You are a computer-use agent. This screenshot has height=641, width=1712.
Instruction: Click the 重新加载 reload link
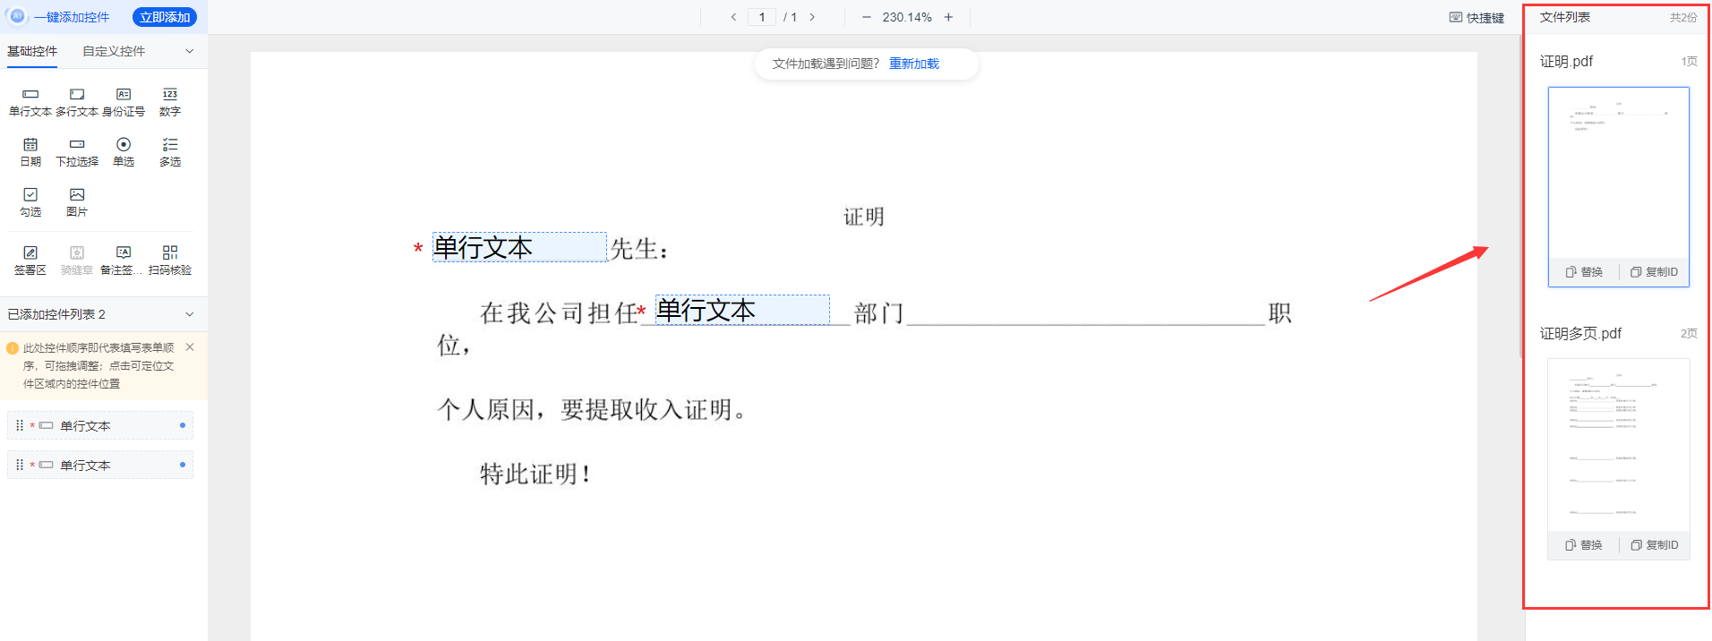tap(914, 64)
